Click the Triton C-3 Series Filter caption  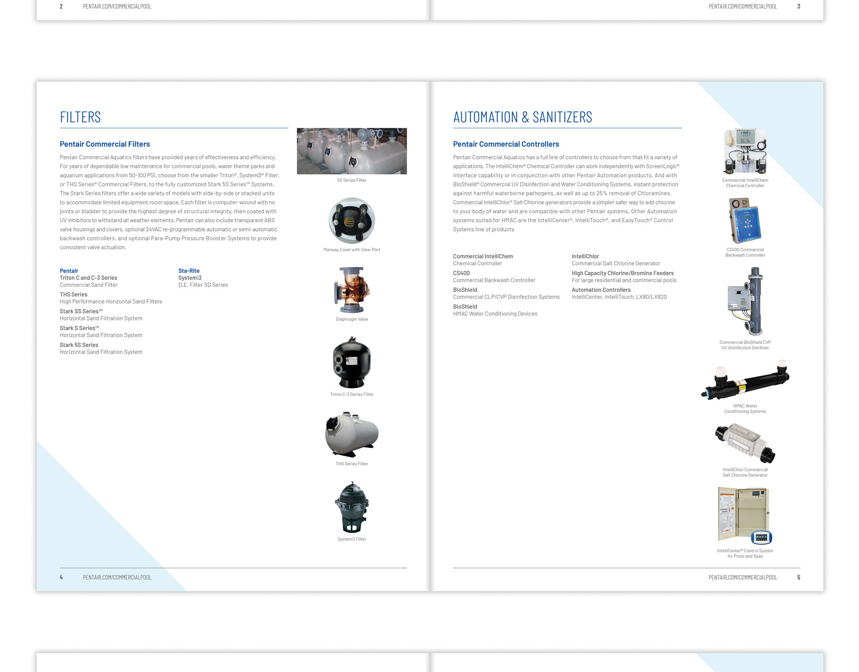coord(352,395)
